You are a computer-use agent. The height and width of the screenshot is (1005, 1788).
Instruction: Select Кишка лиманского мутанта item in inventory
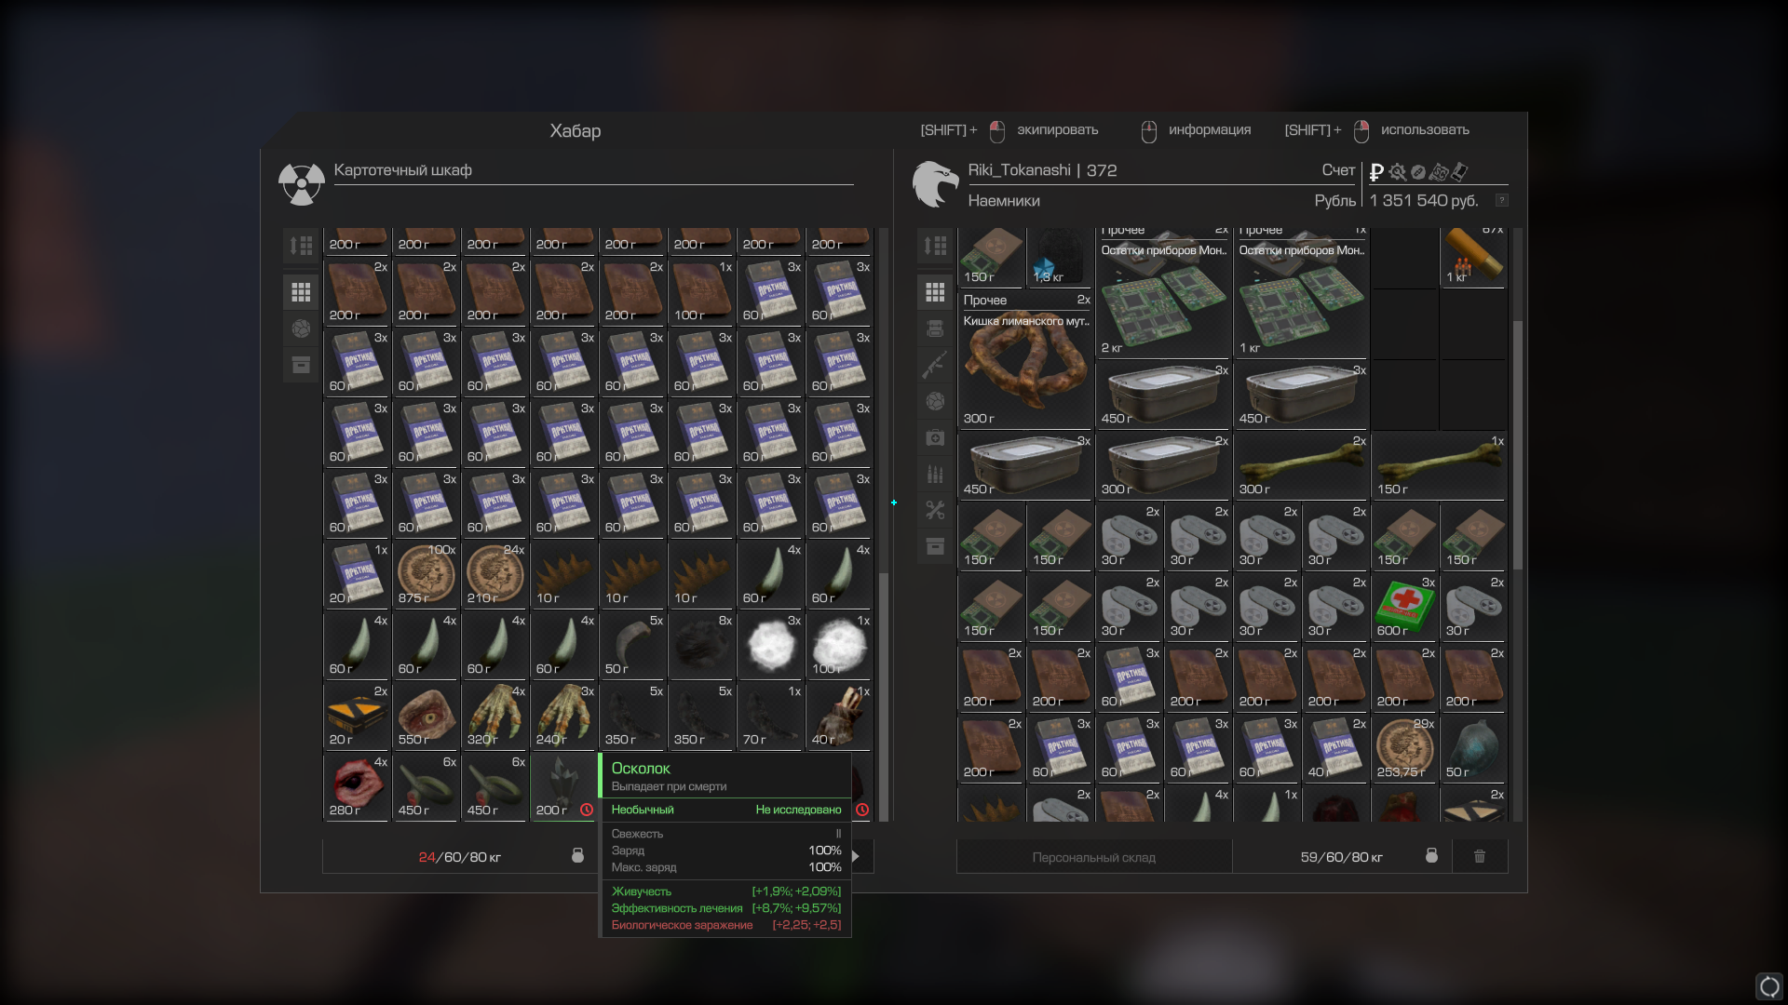coord(1024,360)
